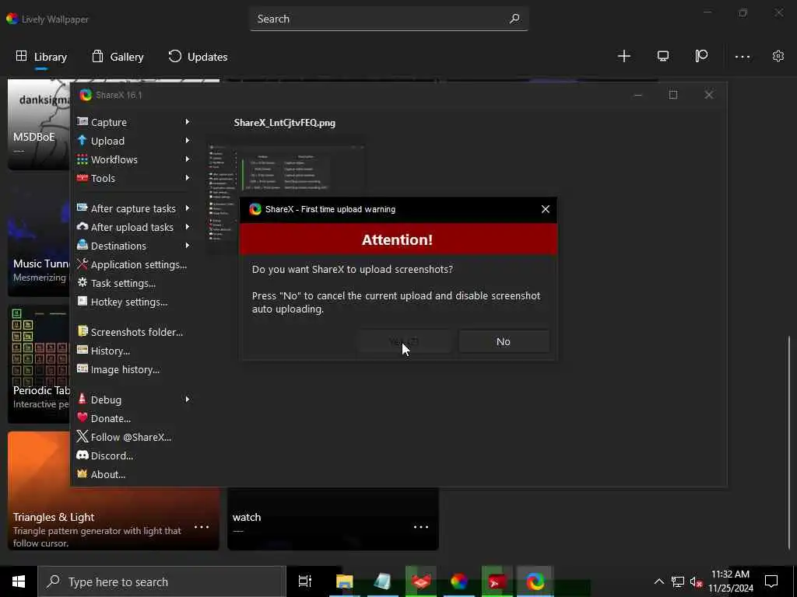The width and height of the screenshot is (797, 597).
Task: Click the Lively Wallpaper search field
Action: (x=389, y=19)
